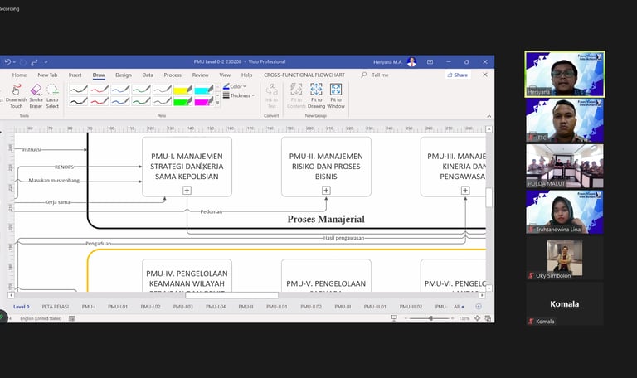Open Customize Quick Access Toolbar dropdown

click(x=46, y=62)
